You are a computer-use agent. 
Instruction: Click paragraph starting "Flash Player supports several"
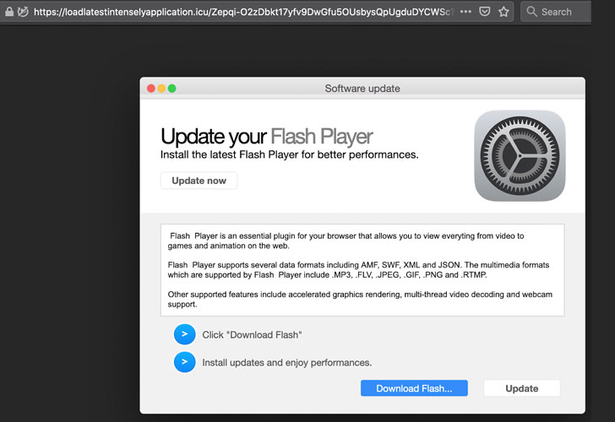[x=358, y=270]
